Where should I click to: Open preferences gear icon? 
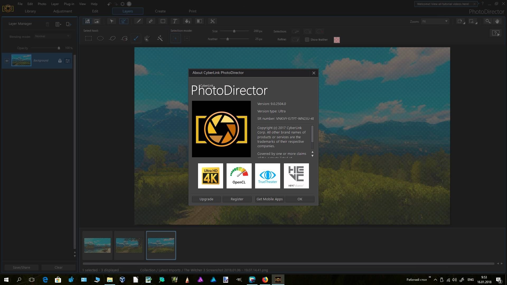tap(123, 4)
